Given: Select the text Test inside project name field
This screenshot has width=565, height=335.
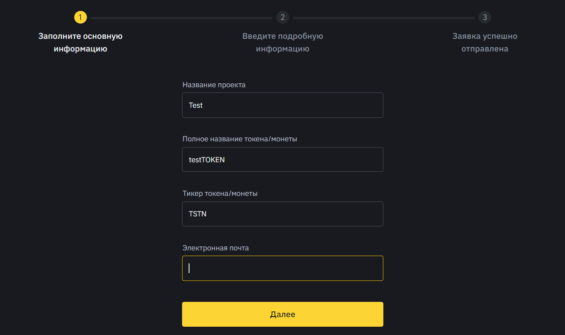Looking at the screenshot, I should [196, 105].
